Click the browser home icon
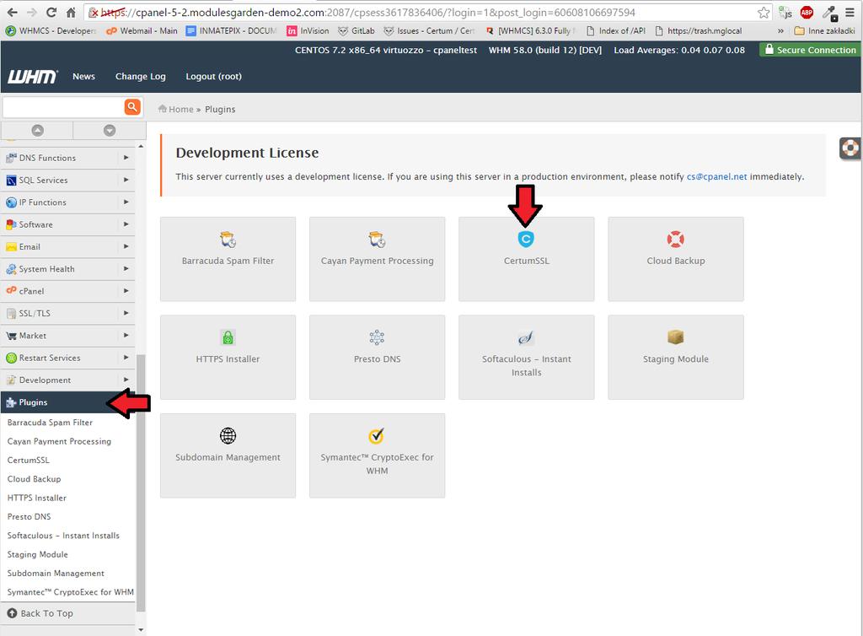Screen dimensions: 863x636 71,12
